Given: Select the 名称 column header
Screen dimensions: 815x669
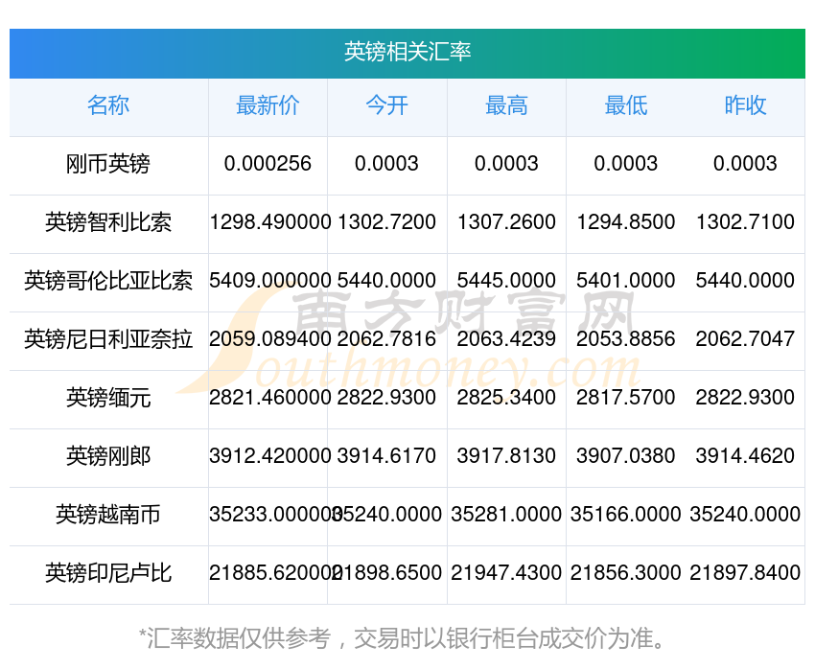Looking at the screenshot, I should tap(108, 105).
